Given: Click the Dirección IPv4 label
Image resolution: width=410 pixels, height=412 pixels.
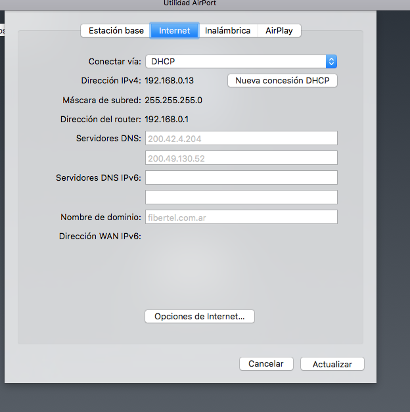Looking at the screenshot, I should tap(111, 80).
